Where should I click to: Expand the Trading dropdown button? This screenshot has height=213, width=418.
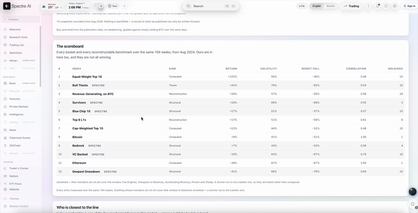pos(351,6)
